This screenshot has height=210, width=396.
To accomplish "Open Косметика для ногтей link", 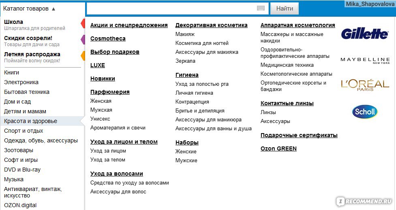I will (x=202, y=43).
